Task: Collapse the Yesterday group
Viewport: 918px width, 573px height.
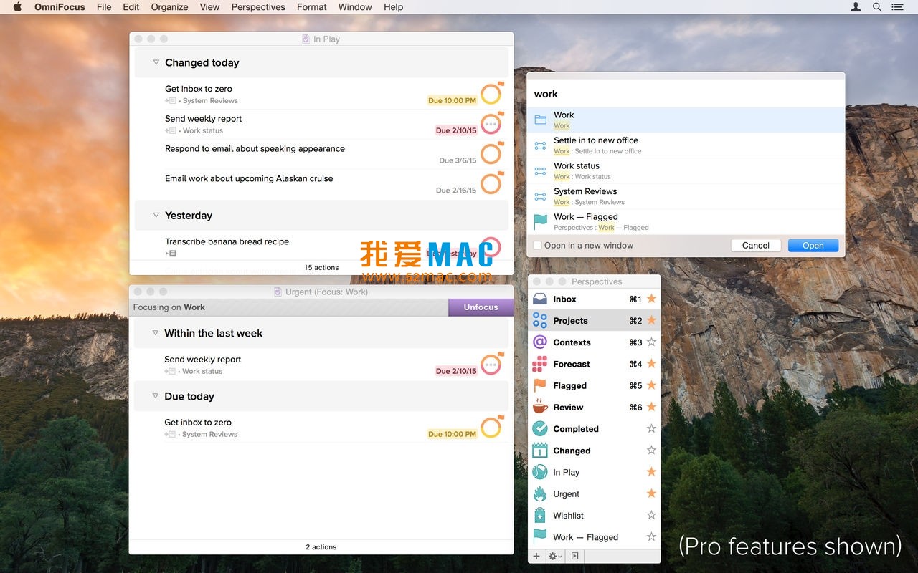Action: [x=156, y=215]
